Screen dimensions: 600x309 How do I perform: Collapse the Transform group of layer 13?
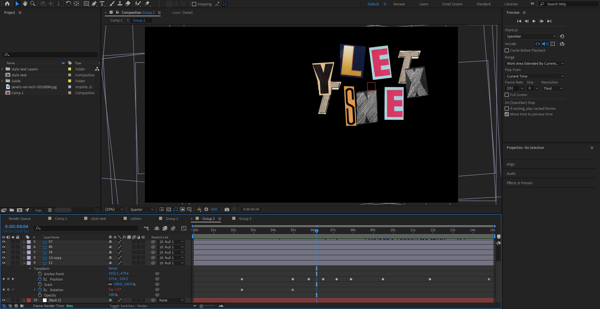point(30,269)
